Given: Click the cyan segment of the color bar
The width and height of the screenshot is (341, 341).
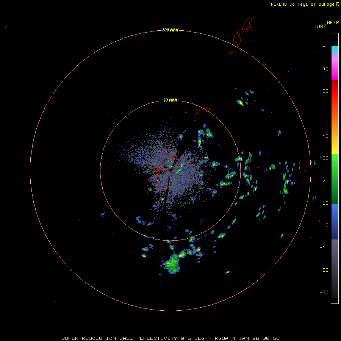Looking at the screenshot, I should [x=335, y=49].
